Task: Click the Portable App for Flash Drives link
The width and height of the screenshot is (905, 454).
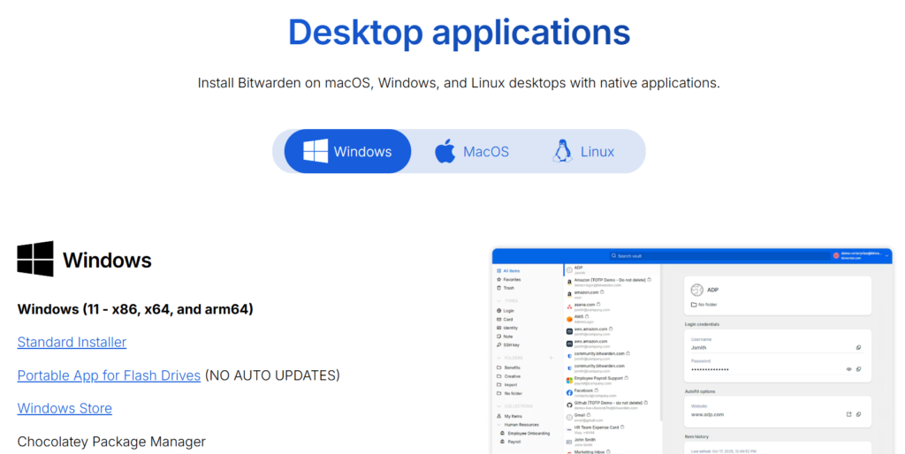Action: point(109,375)
